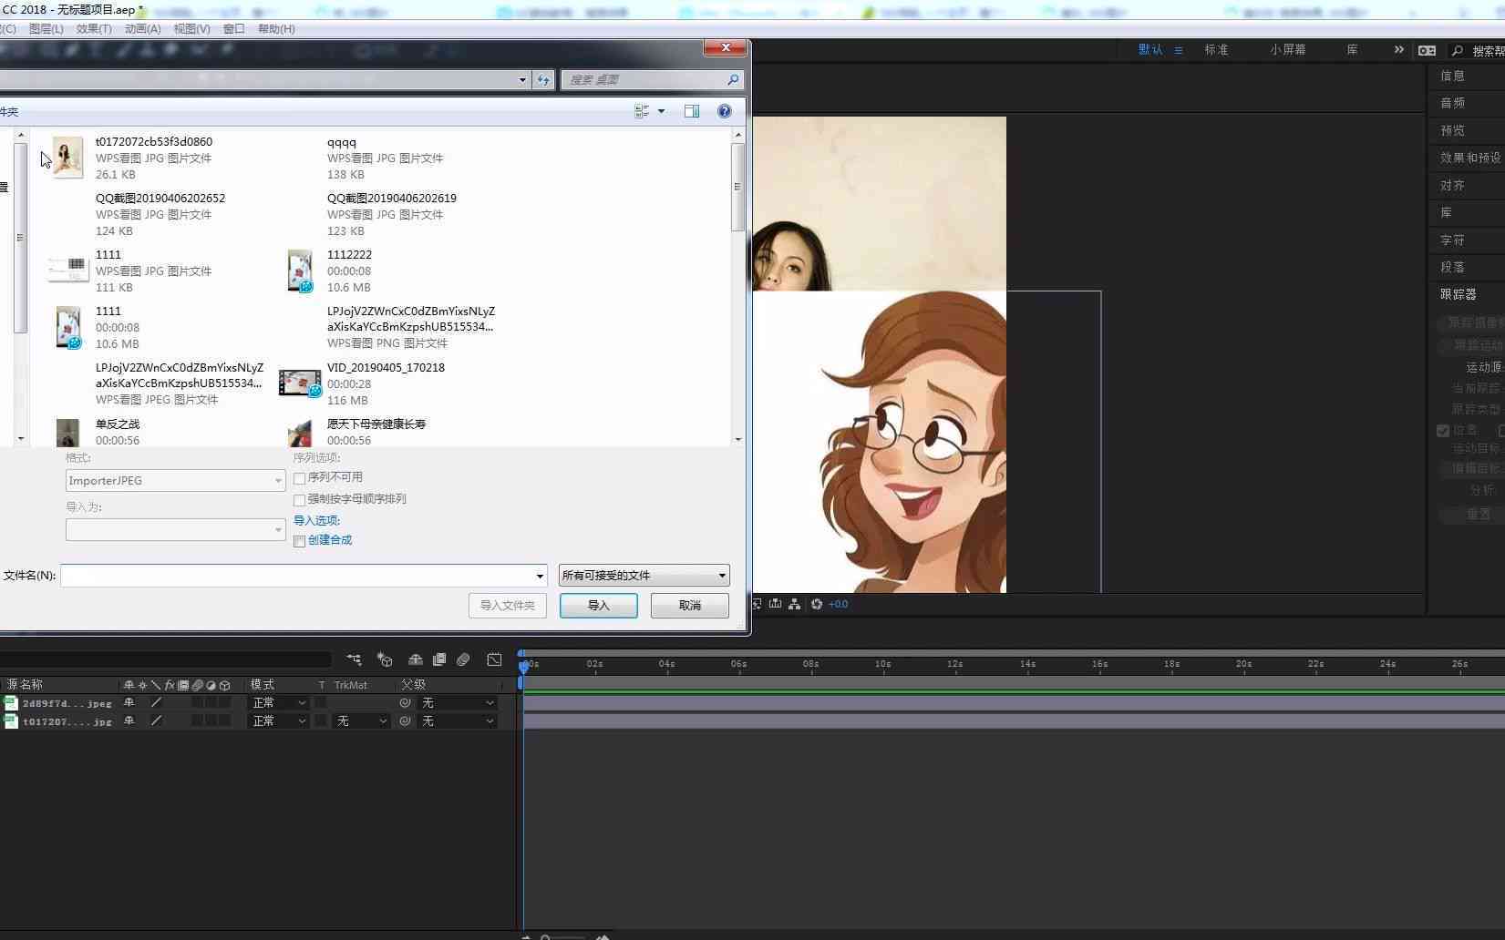Click the search magnifier in the import dialog
Screen dimensions: 1505x940
[733, 80]
